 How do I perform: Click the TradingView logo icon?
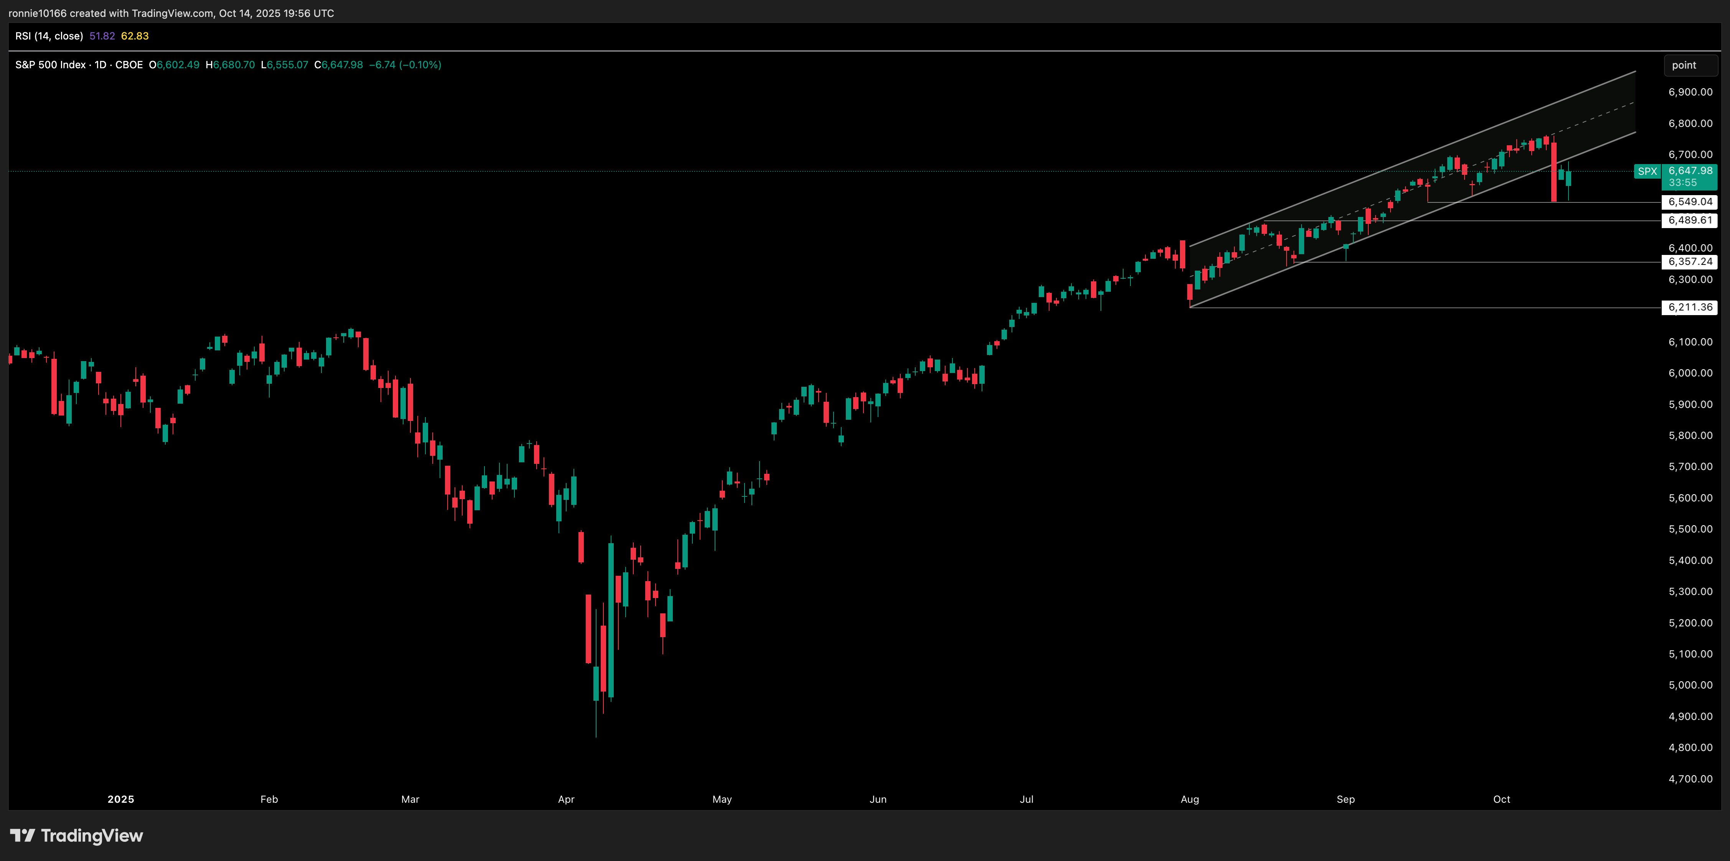click(22, 835)
